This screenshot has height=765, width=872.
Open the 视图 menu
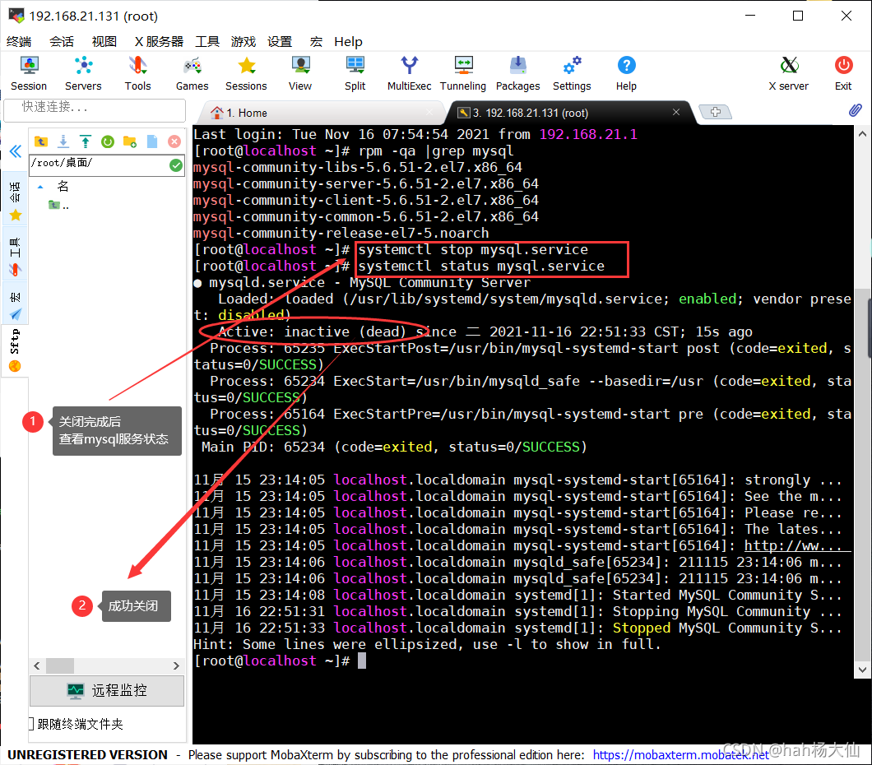coord(104,42)
